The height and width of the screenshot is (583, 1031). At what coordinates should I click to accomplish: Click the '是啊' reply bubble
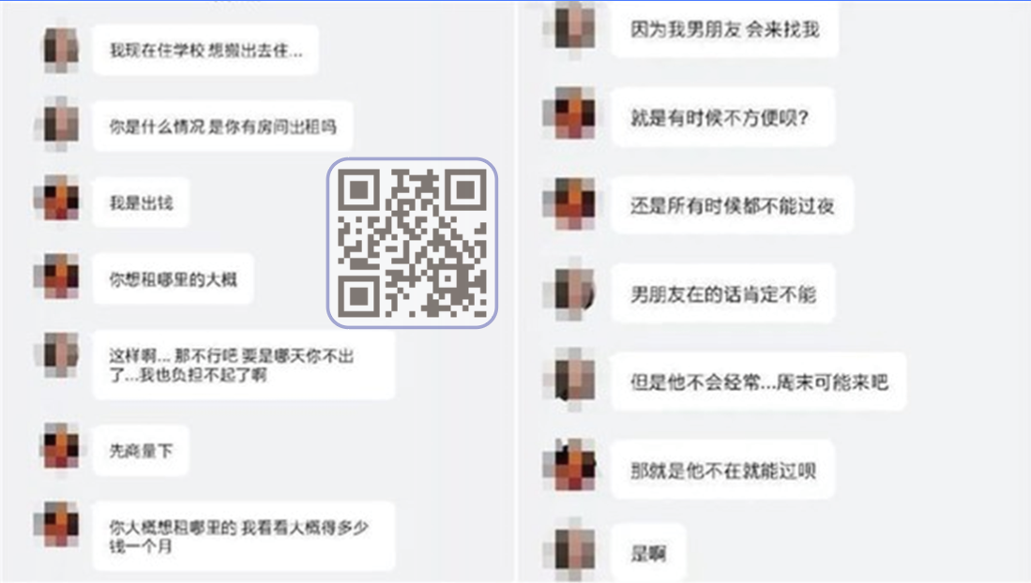click(x=648, y=553)
